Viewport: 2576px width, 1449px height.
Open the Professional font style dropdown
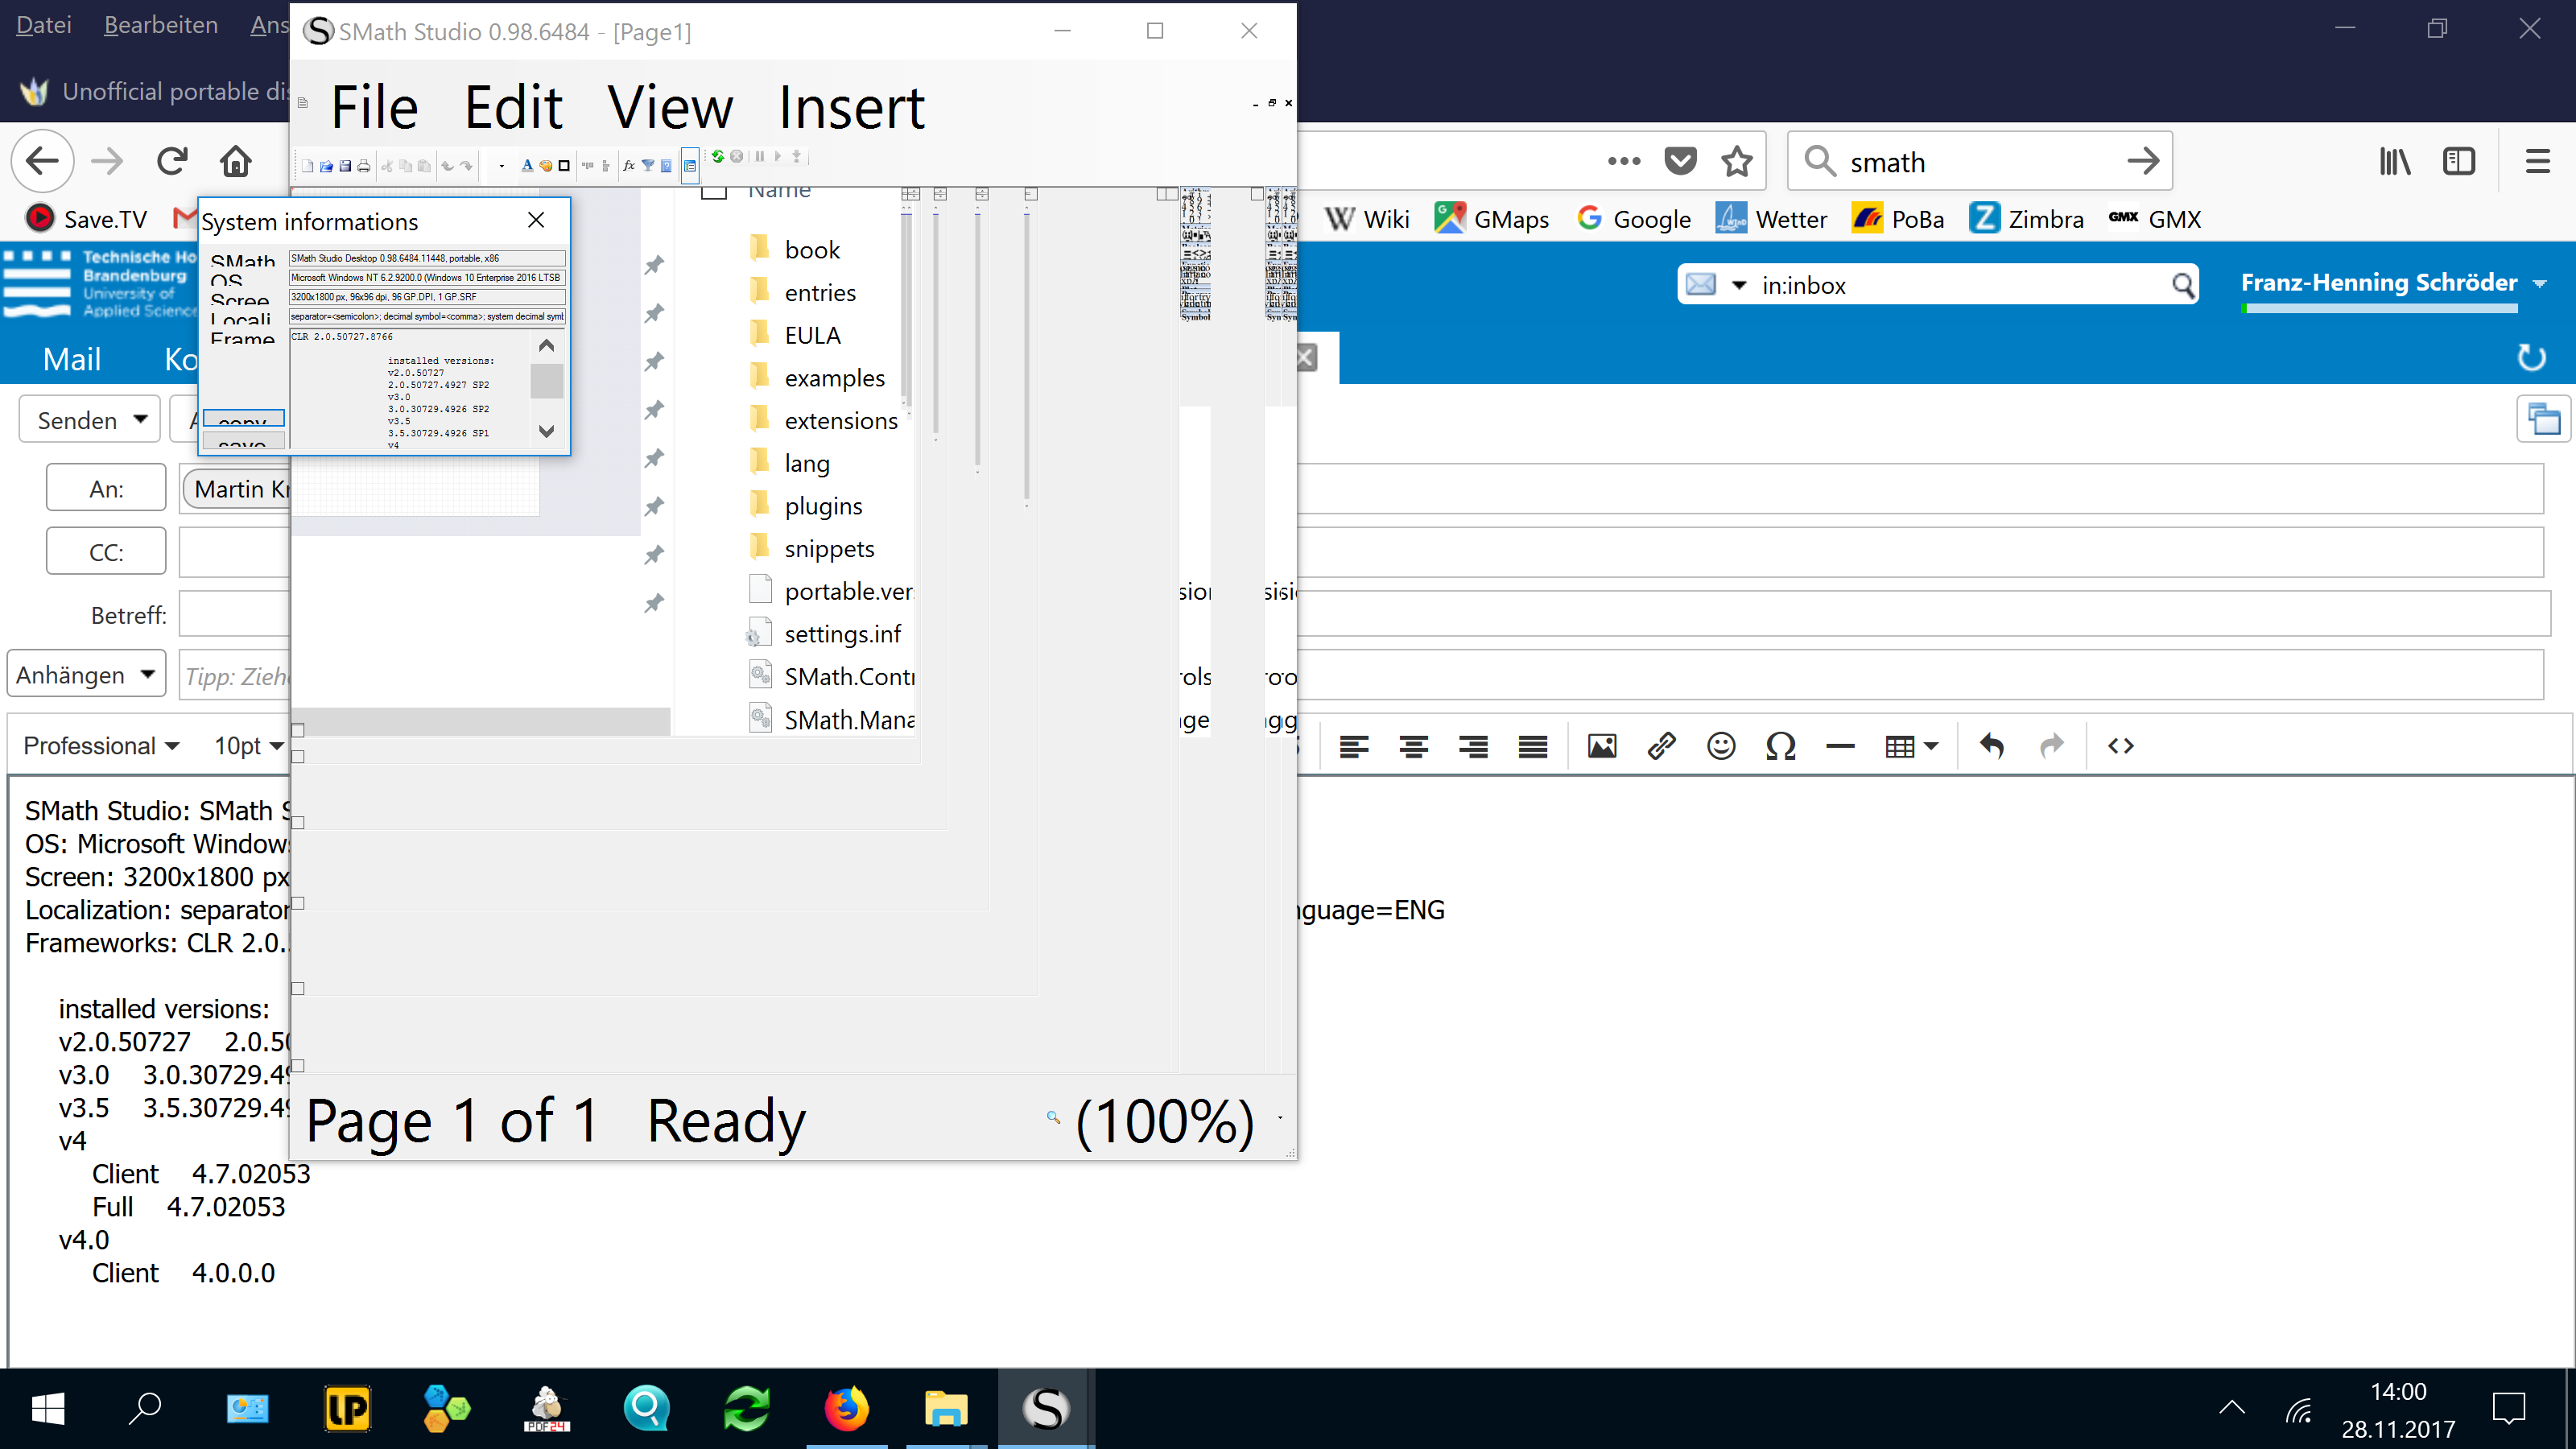(x=101, y=746)
